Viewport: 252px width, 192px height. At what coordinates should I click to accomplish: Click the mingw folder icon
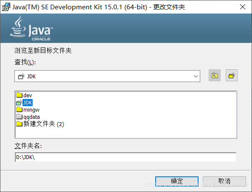pyautogui.click(x=19, y=110)
